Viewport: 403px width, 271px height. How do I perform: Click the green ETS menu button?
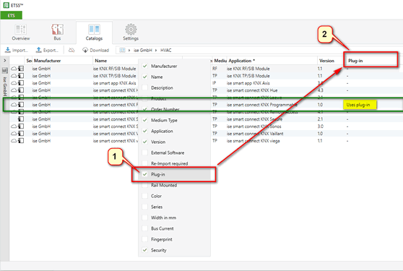(11, 15)
